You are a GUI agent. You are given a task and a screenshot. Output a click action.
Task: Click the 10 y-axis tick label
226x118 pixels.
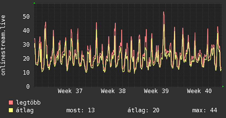pos(26,72)
